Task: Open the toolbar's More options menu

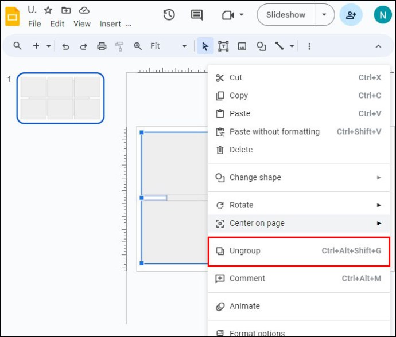Action: pos(309,46)
